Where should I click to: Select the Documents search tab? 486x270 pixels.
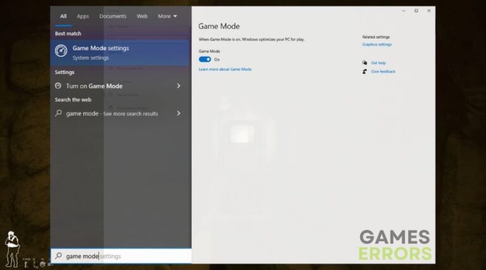tap(113, 16)
